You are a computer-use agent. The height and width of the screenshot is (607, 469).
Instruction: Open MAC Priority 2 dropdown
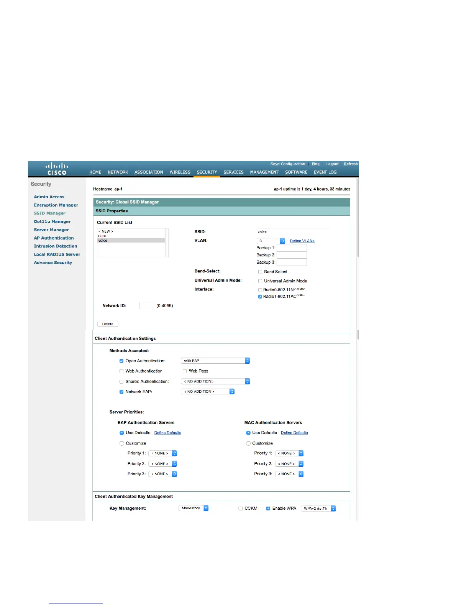(x=289, y=464)
